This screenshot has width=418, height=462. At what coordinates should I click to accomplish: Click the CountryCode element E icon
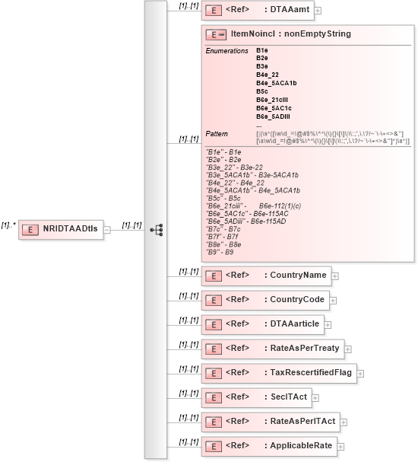coord(214,301)
